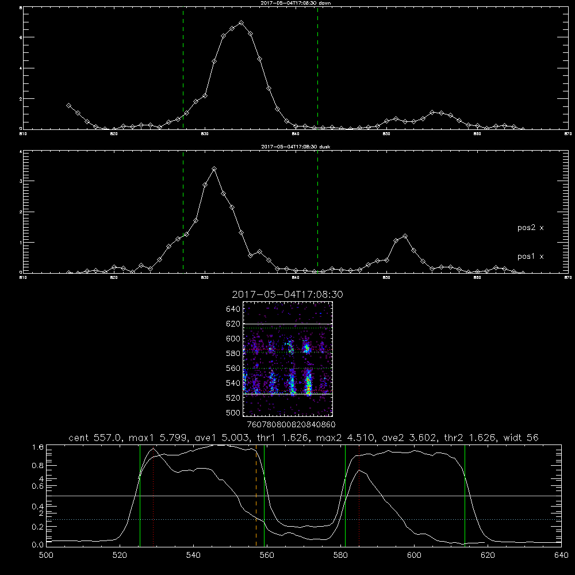Click the '640' label on the heat map y-axis

tap(233, 309)
